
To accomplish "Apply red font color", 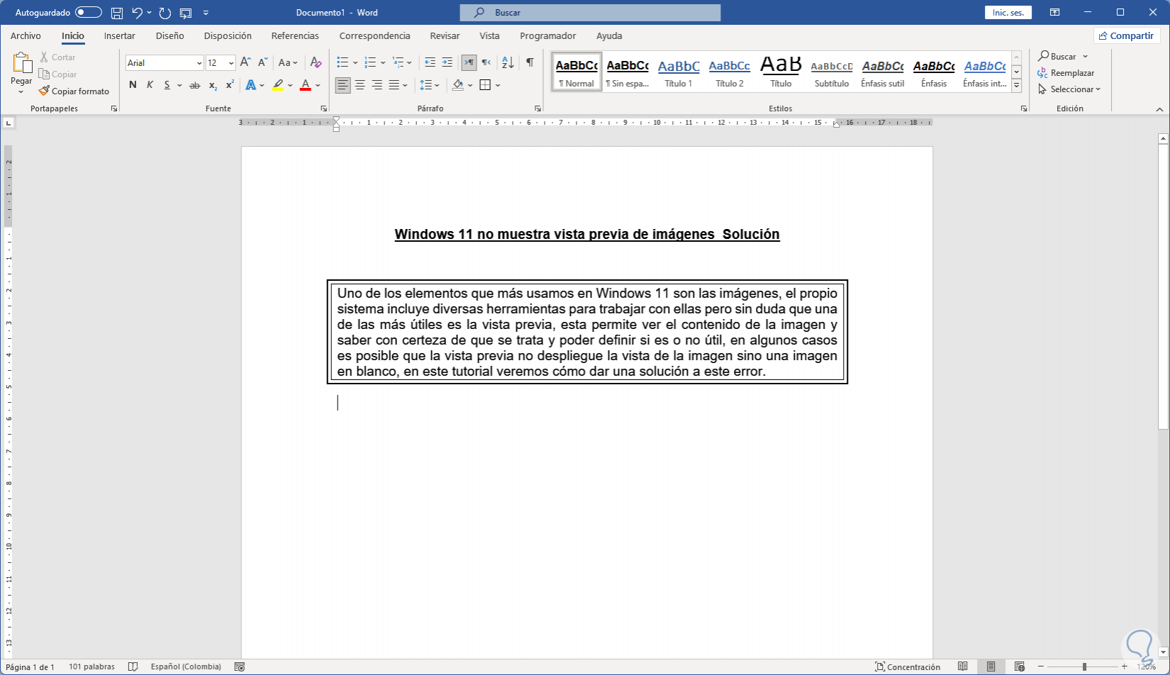I will point(306,85).
